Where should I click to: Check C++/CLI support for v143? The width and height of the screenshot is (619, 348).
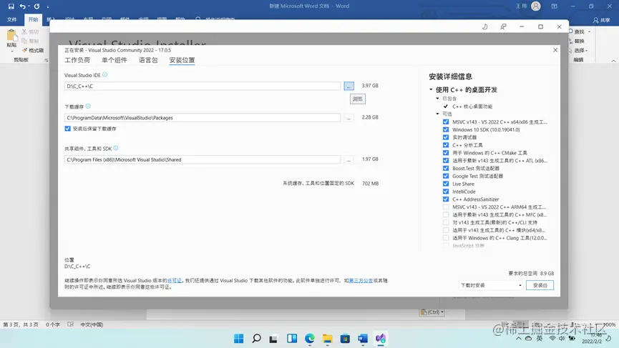click(446, 223)
